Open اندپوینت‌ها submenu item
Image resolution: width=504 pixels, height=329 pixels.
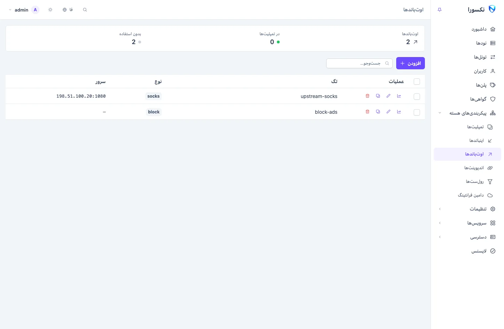pyautogui.click(x=467, y=168)
